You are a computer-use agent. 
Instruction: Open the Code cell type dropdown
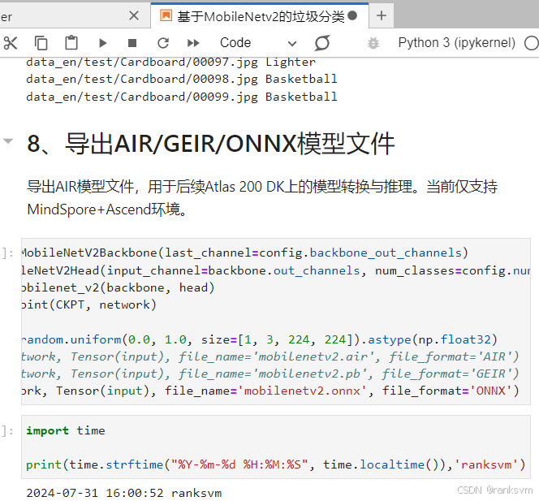point(258,43)
